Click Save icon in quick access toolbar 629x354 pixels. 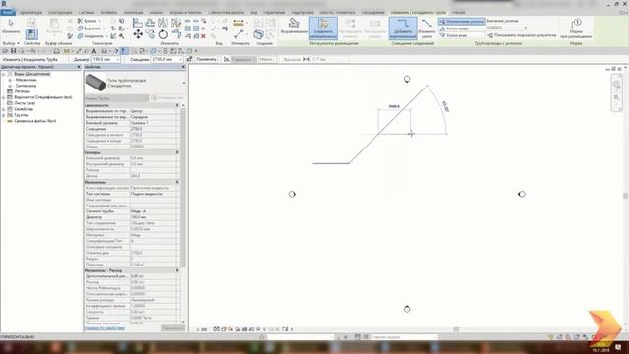click(13, 51)
